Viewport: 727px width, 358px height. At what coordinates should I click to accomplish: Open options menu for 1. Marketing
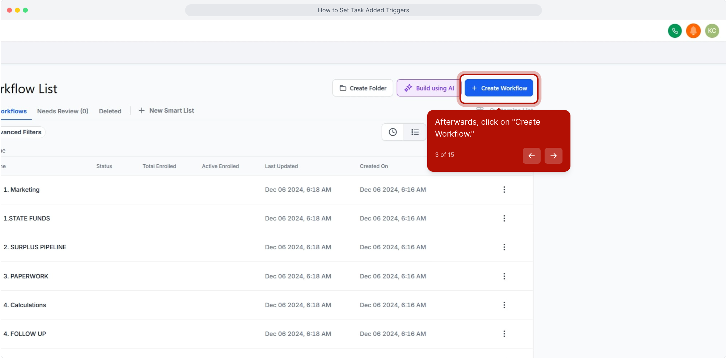click(504, 190)
